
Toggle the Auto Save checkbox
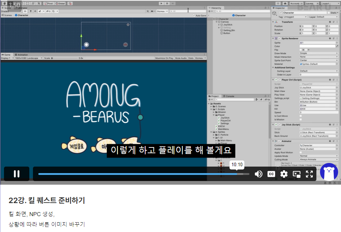(194, 16)
